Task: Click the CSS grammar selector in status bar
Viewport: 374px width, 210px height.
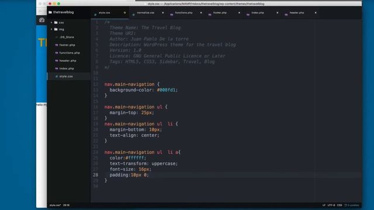Action: (x=340, y=205)
